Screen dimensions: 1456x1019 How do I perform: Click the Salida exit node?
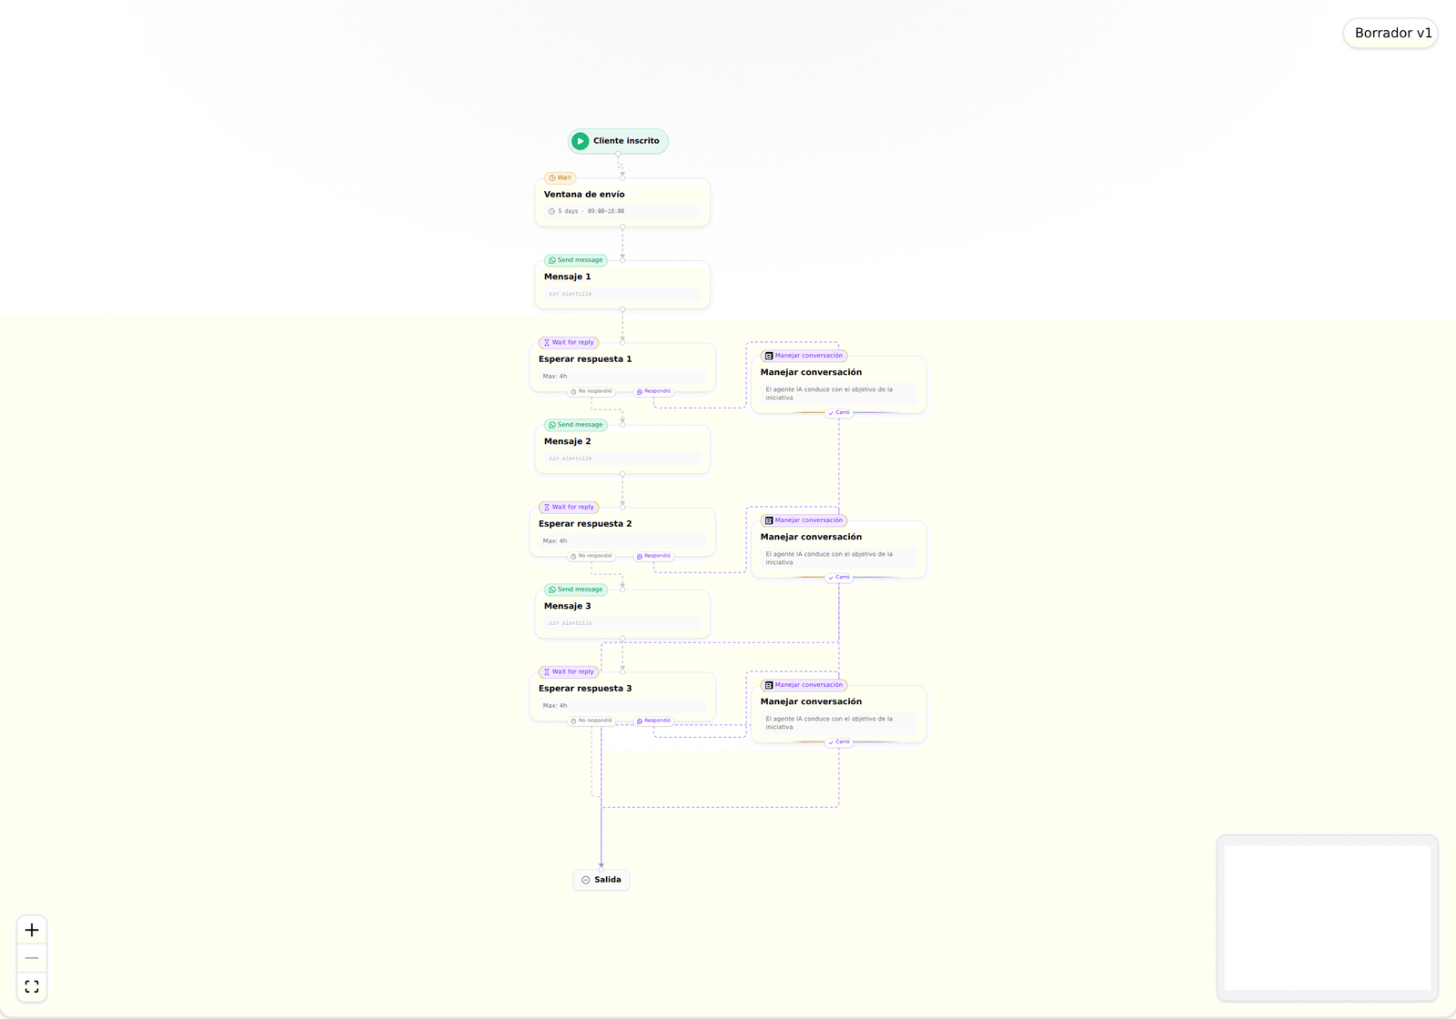click(x=602, y=880)
